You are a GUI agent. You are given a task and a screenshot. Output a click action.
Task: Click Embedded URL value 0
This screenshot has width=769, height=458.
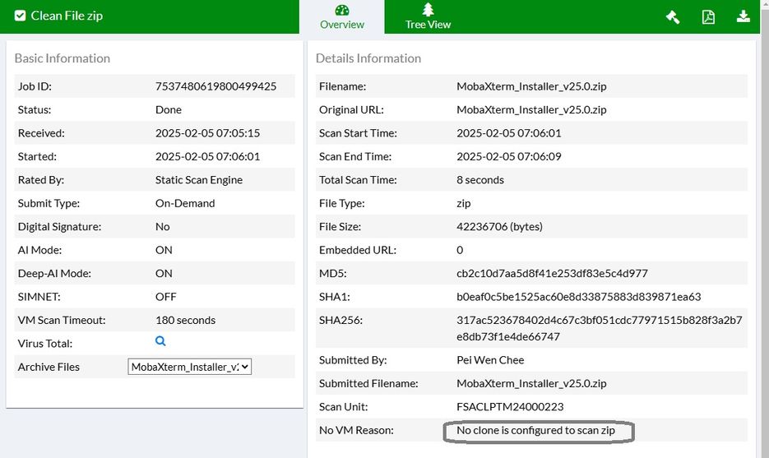click(x=460, y=250)
